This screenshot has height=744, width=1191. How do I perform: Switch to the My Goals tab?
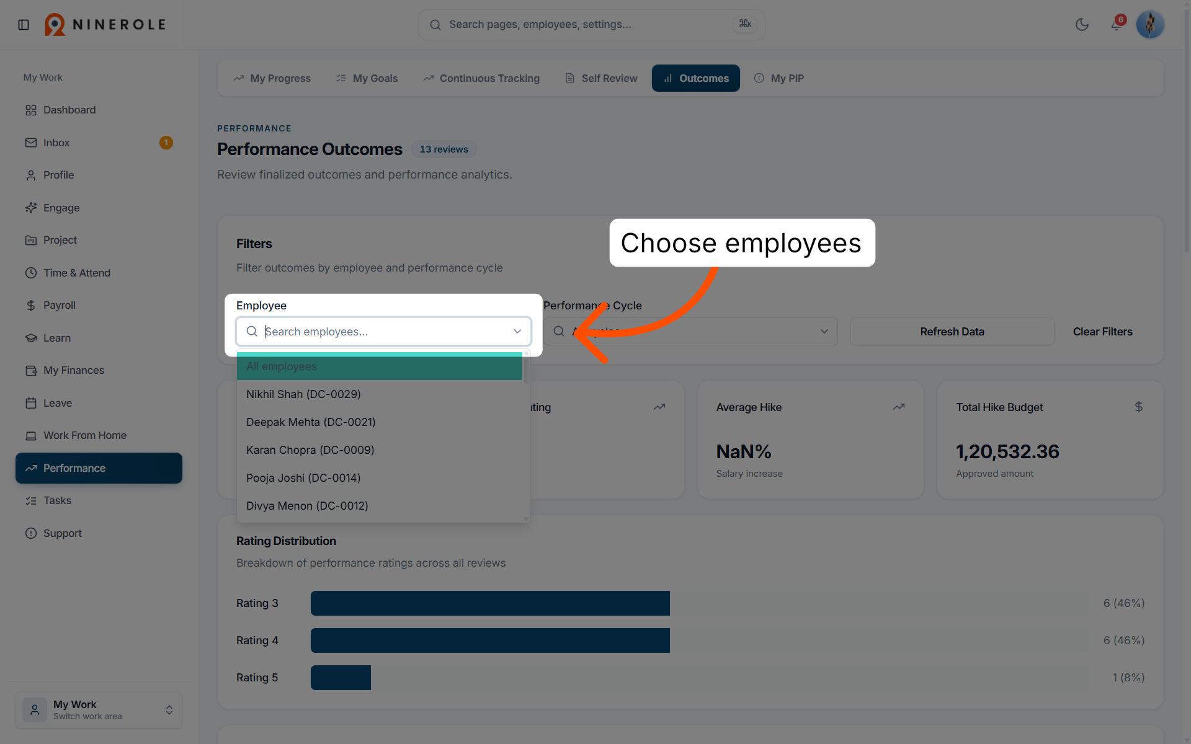(x=367, y=78)
